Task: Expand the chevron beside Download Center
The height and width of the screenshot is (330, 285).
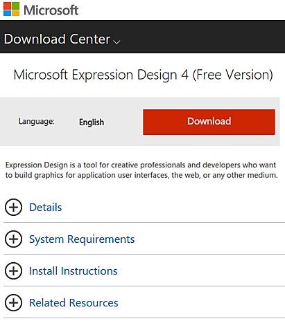Action: 116,42
